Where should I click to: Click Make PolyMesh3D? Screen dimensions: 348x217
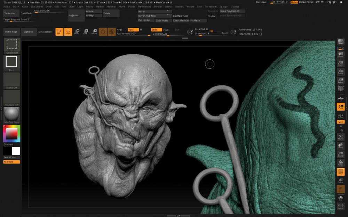pyautogui.click(x=232, y=11)
